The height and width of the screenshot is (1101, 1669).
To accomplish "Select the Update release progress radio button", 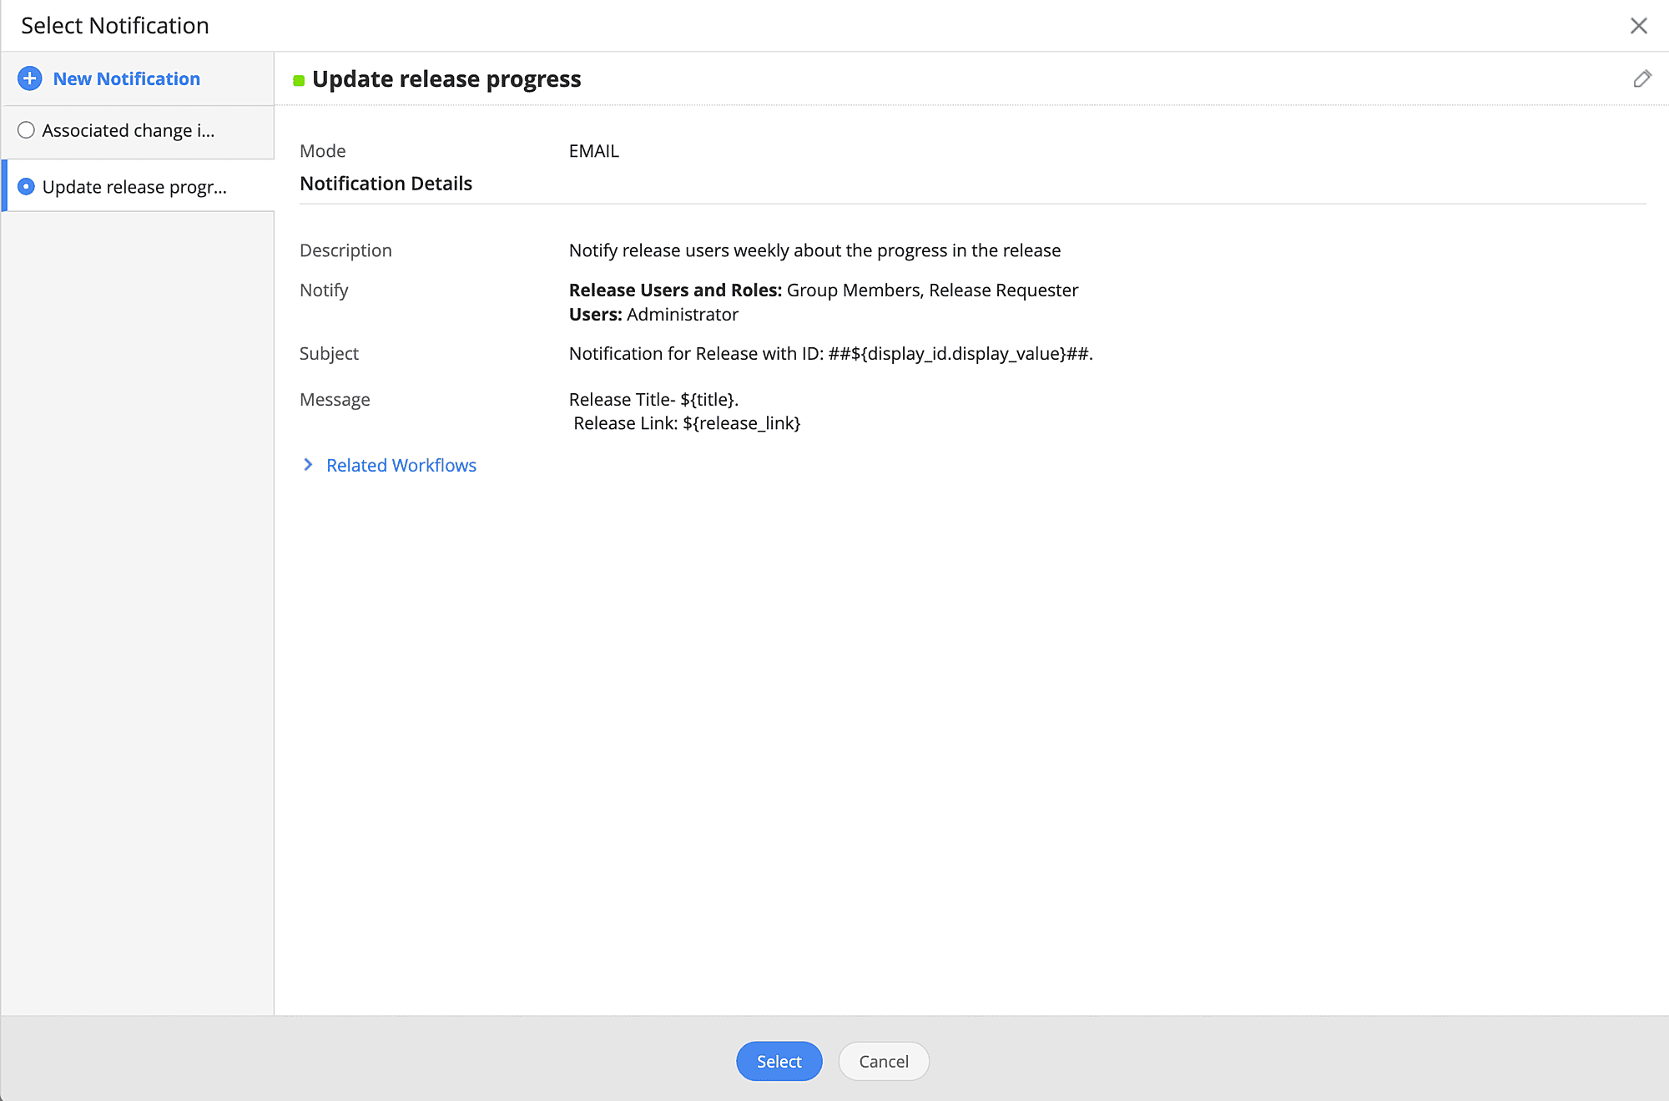I will [27, 186].
